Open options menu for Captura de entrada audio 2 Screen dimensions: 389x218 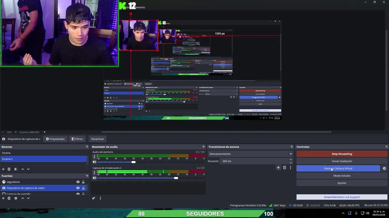tap(94, 172)
